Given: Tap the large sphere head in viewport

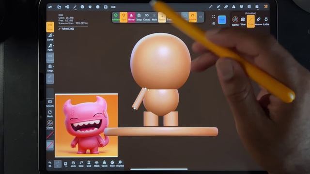Looking at the screenshot, I should 160,61.
